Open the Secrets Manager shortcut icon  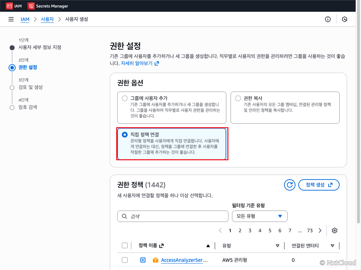point(31,6)
